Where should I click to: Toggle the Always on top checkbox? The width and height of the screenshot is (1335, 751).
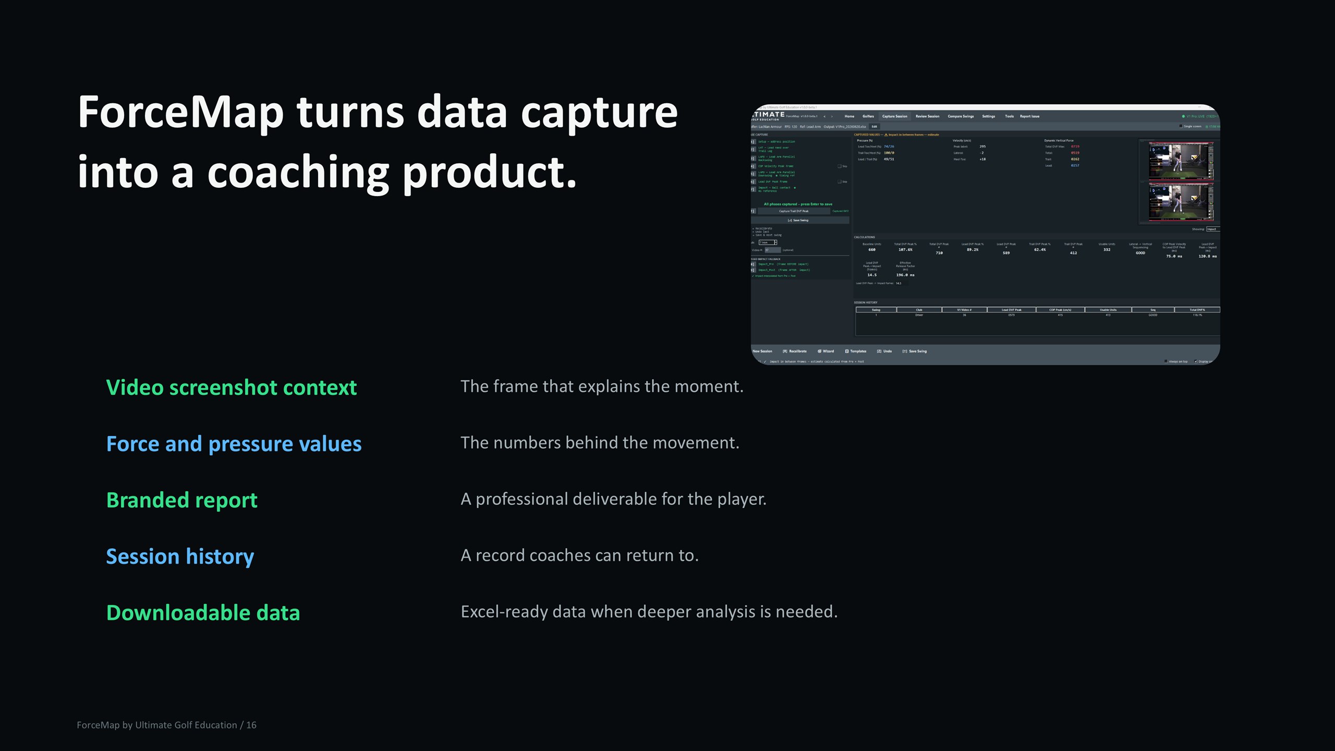(x=1166, y=361)
